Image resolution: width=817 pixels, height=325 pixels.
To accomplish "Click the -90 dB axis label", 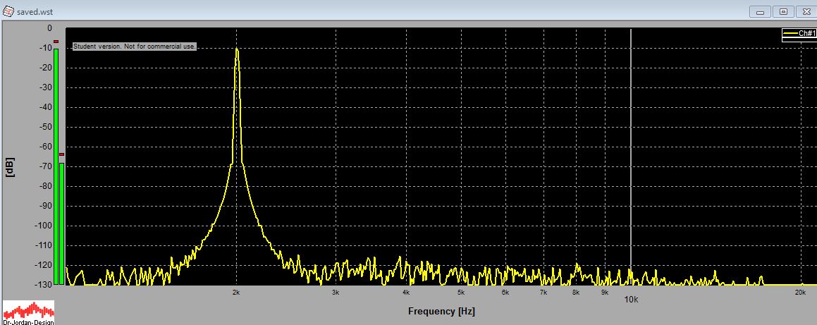I will click(44, 206).
